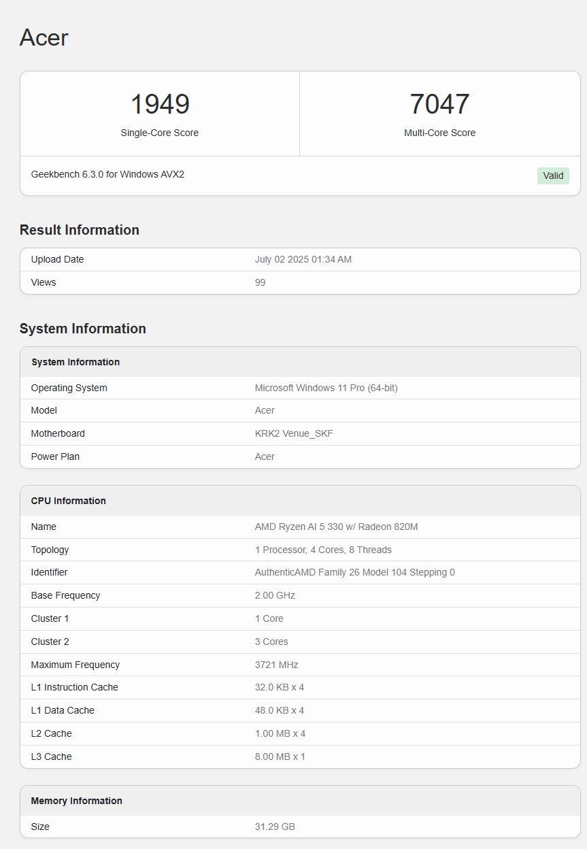Select motherboard value KRK2 Venue_SKF
The width and height of the screenshot is (587, 849).
[x=294, y=433]
